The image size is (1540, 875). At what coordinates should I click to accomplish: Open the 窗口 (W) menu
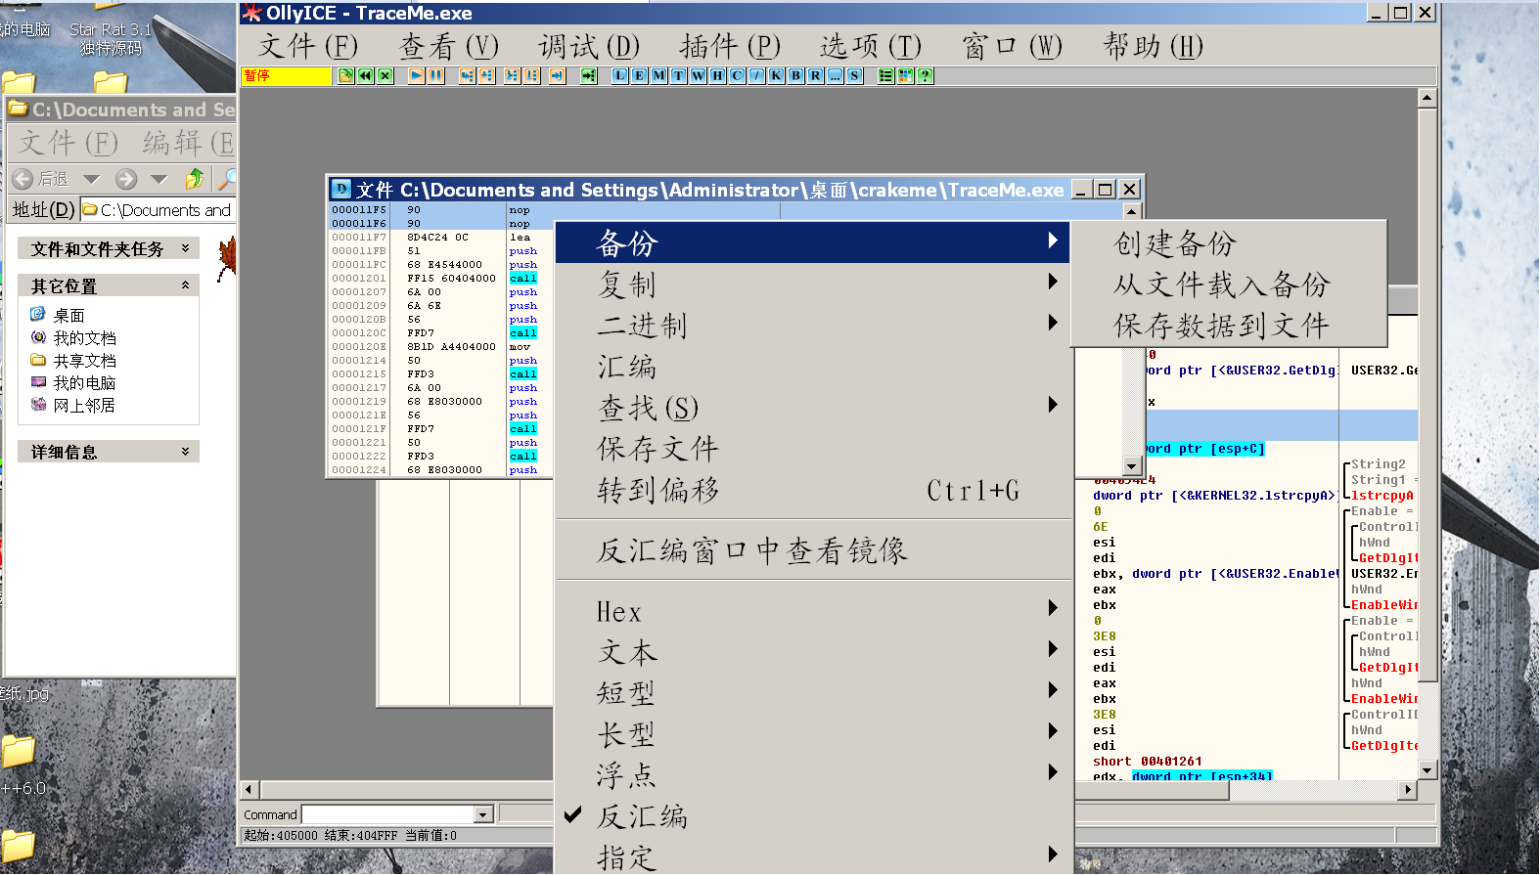(x=1012, y=46)
